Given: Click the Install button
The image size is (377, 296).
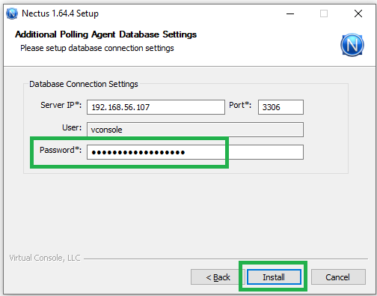Looking at the screenshot, I should click(274, 277).
